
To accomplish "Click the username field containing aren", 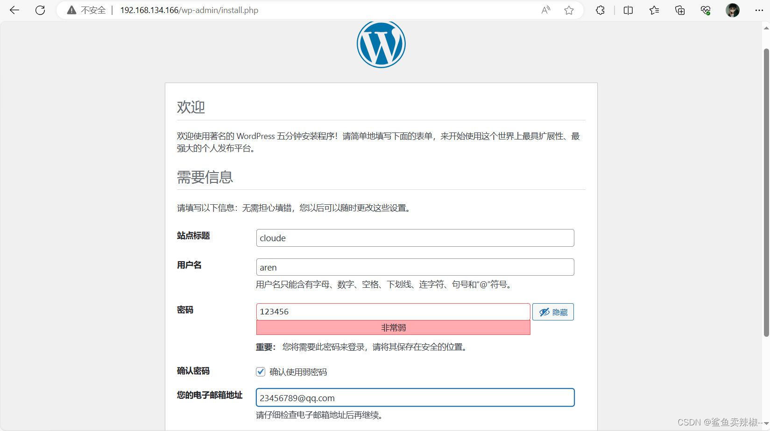I will 415,267.
